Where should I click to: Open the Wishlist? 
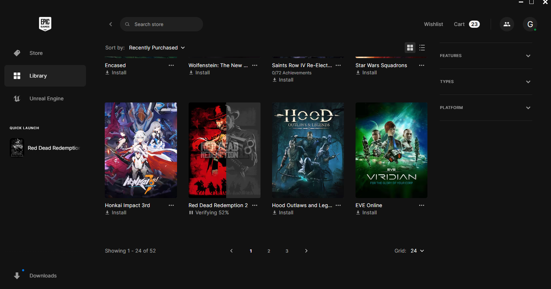pos(434,24)
